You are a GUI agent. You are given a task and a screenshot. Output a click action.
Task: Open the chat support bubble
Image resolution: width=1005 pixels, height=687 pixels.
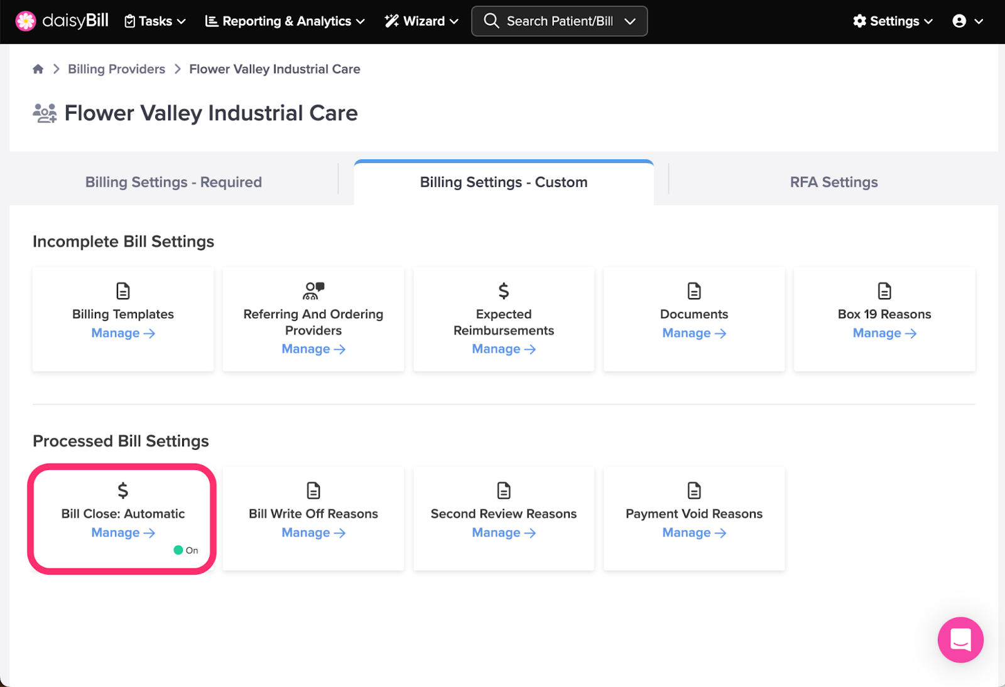(960, 640)
